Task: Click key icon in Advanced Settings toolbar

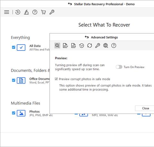Action: click(98, 46)
